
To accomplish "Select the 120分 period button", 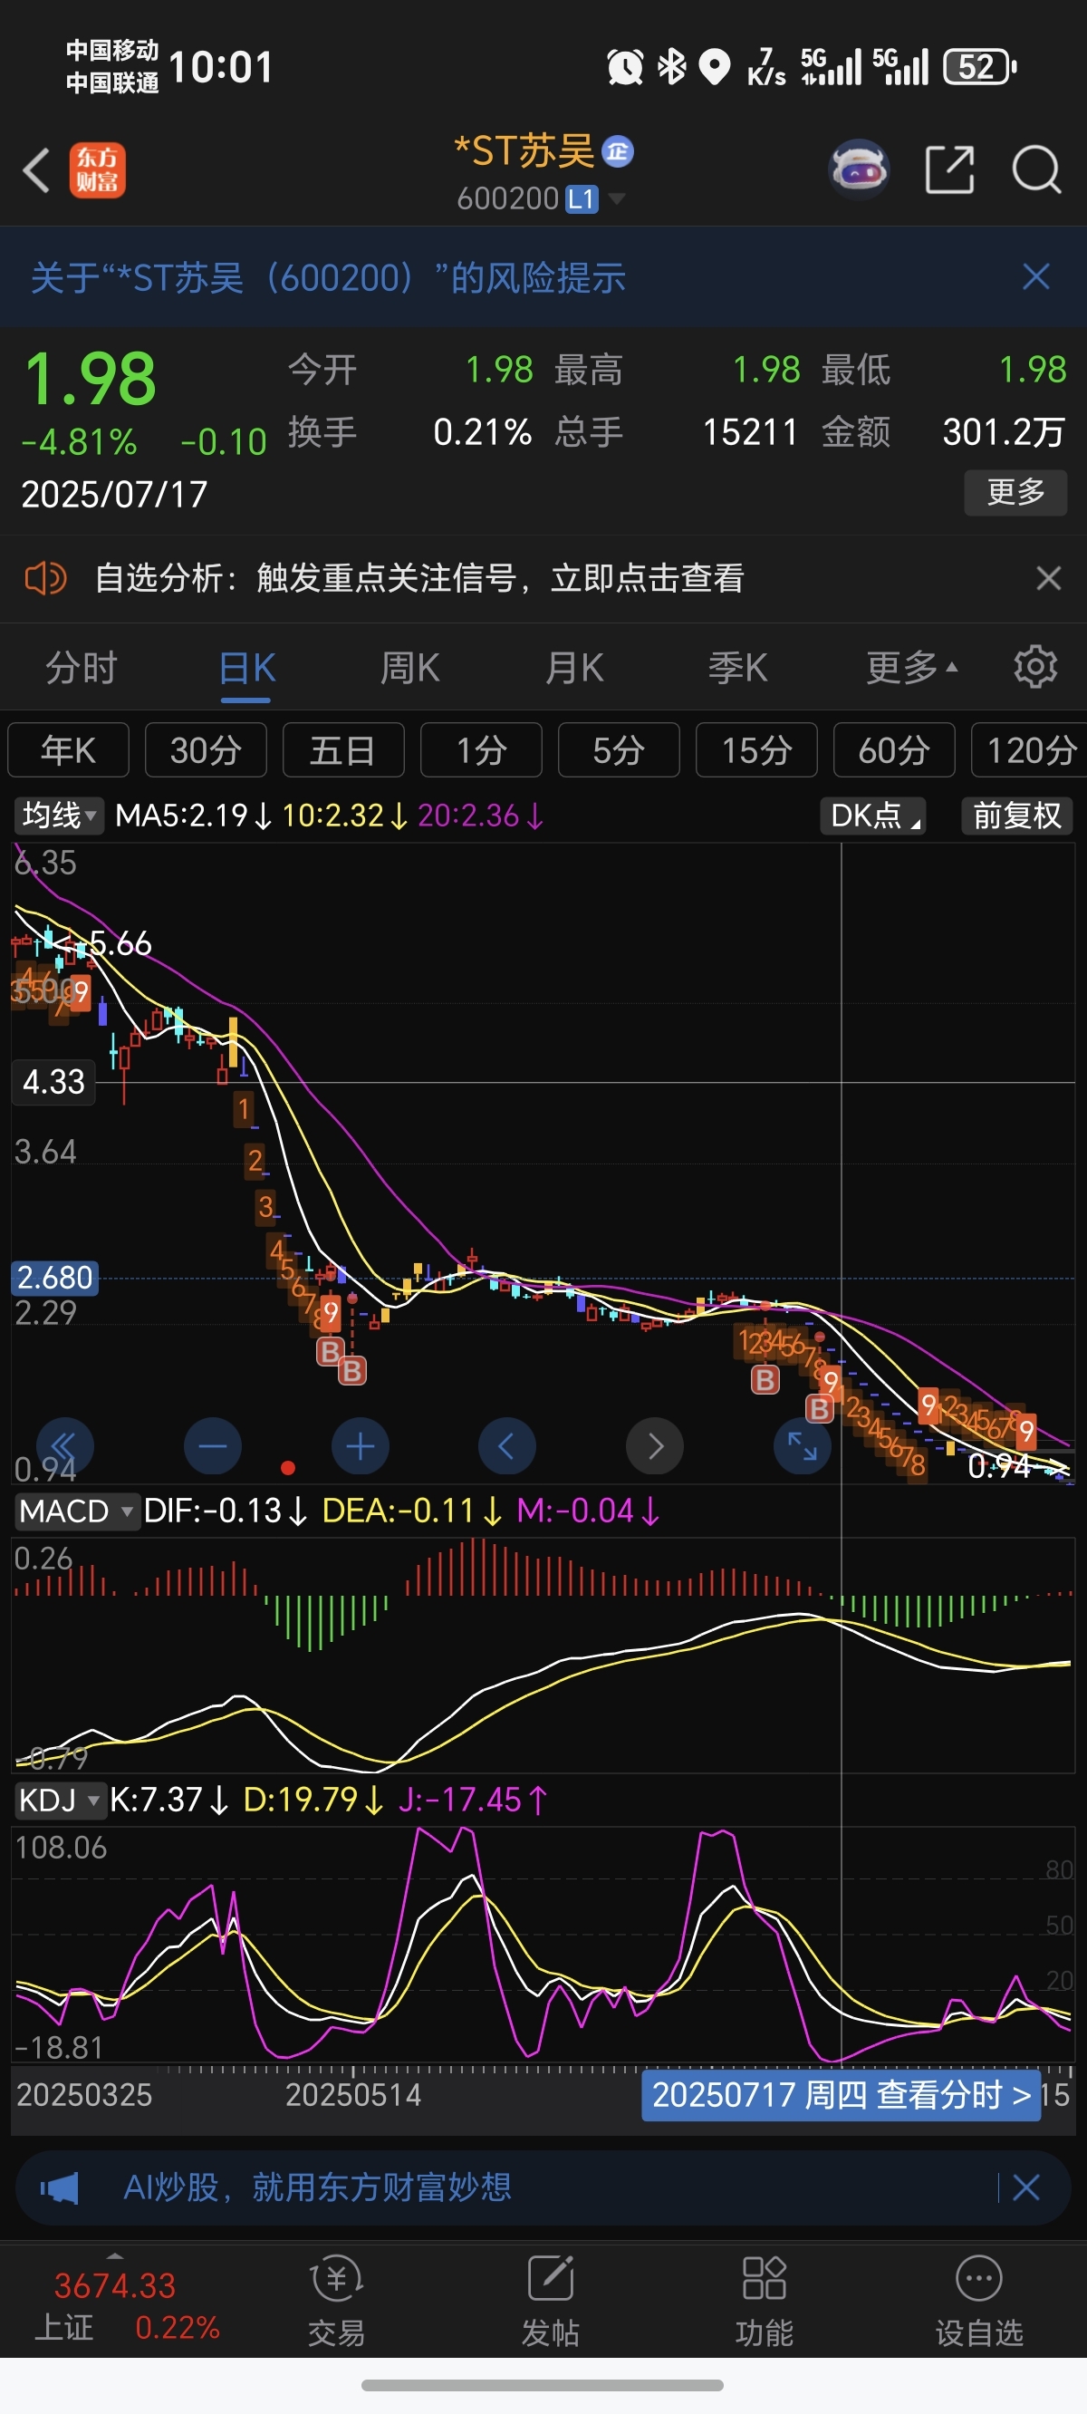I will (1029, 749).
